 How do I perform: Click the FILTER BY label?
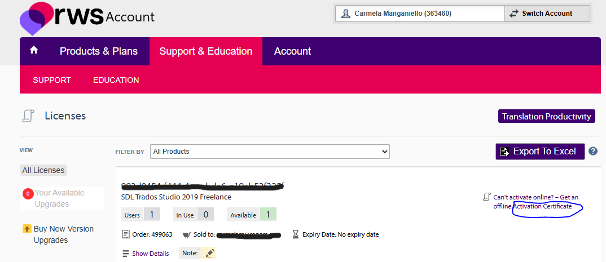[x=129, y=152]
